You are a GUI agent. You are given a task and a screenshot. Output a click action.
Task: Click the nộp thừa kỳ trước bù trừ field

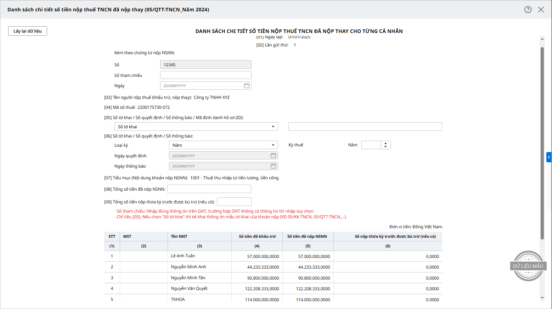pyautogui.click(x=234, y=202)
